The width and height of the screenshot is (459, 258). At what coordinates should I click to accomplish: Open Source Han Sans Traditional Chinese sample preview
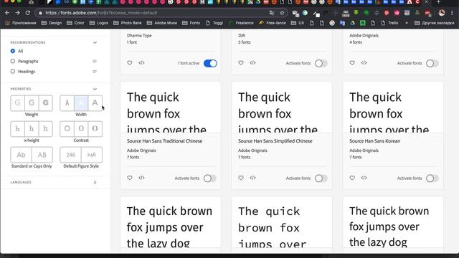click(x=171, y=107)
